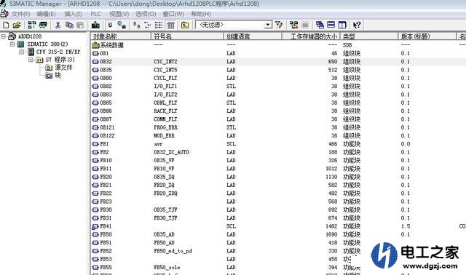This screenshot has height=275, width=466.
Task: Click the Open Project folder icon
Action: pos(17,25)
